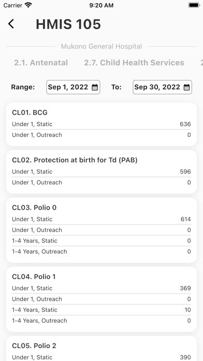203x361 pixels.
Task: Open the Sep 1, 2022 date picker
Action: click(x=73, y=87)
